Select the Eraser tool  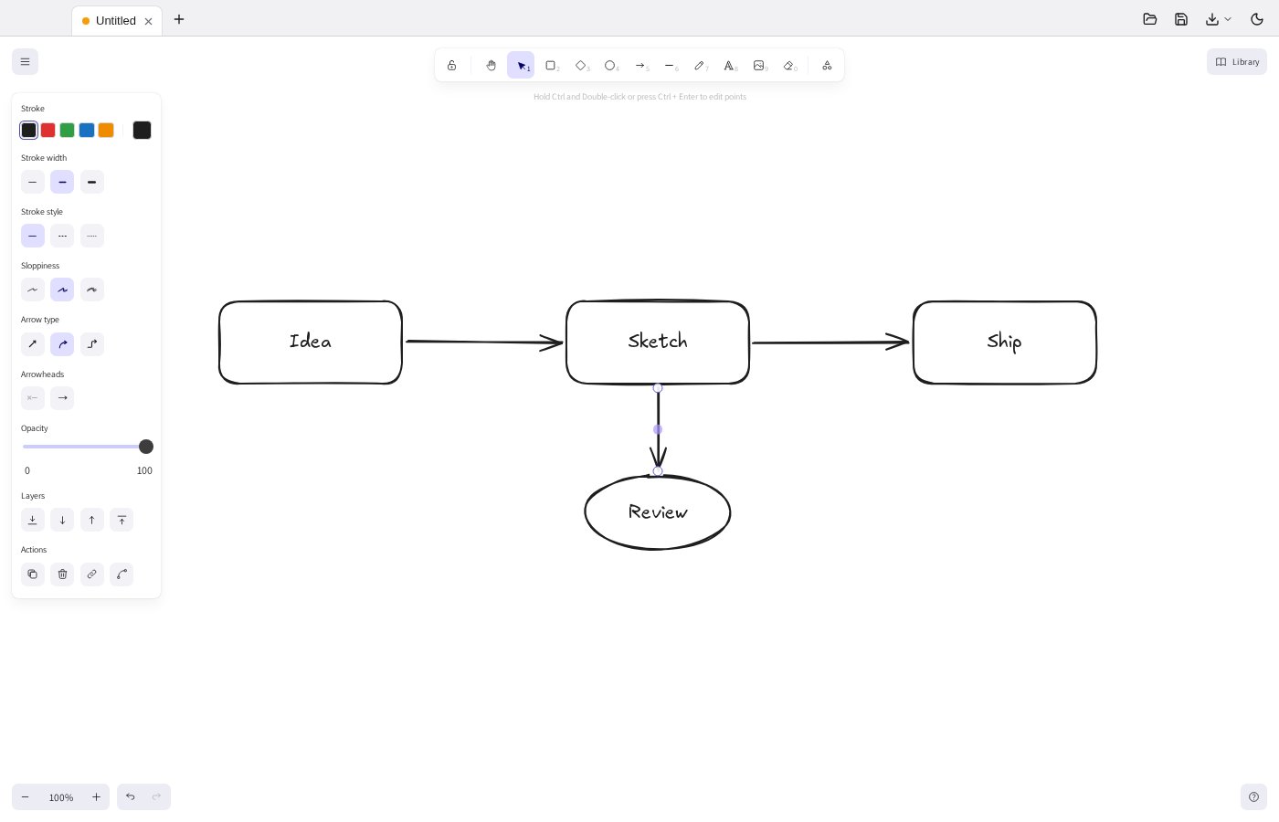789,66
